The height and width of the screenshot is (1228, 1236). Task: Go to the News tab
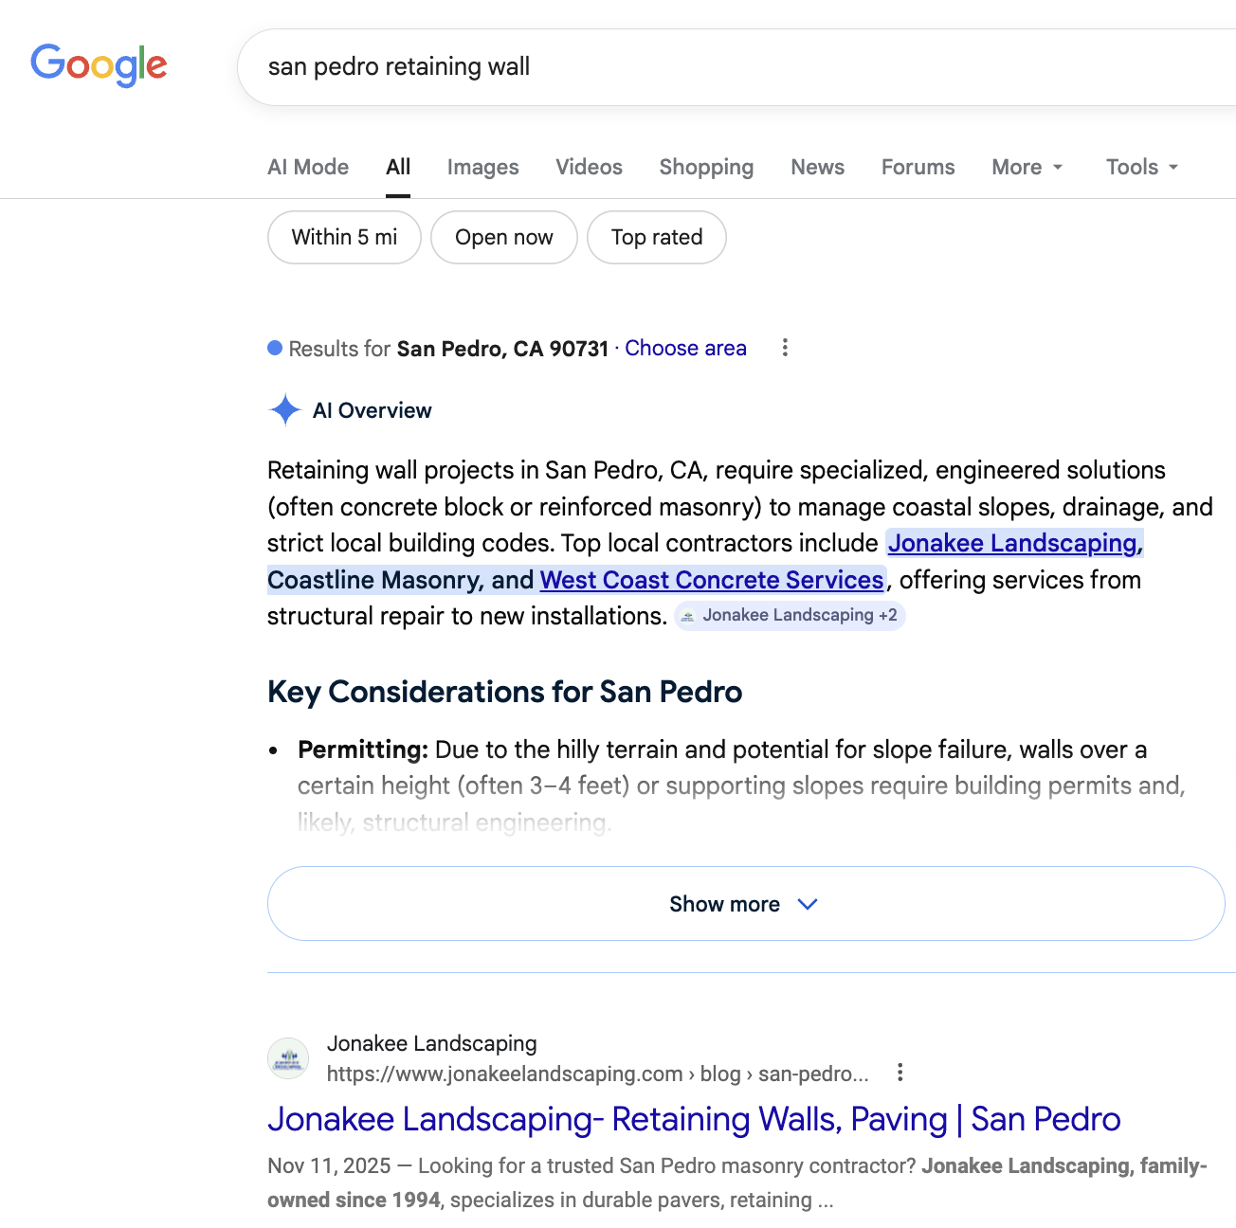click(x=817, y=167)
